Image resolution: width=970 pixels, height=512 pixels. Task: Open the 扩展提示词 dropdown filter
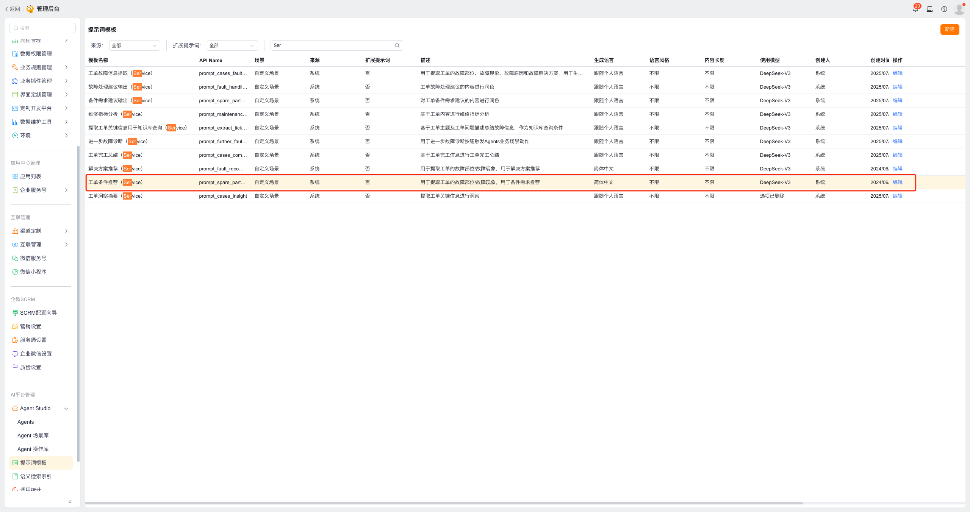coord(232,45)
